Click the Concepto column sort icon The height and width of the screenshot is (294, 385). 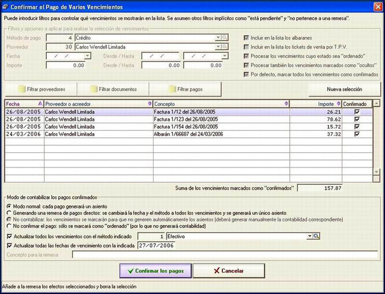[286, 104]
